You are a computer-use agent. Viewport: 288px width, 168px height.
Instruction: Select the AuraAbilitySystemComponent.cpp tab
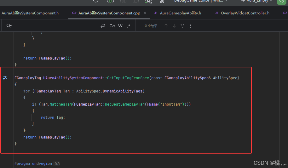109,13
